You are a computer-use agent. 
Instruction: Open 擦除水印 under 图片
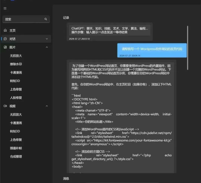pyautogui.click(x=16, y=64)
